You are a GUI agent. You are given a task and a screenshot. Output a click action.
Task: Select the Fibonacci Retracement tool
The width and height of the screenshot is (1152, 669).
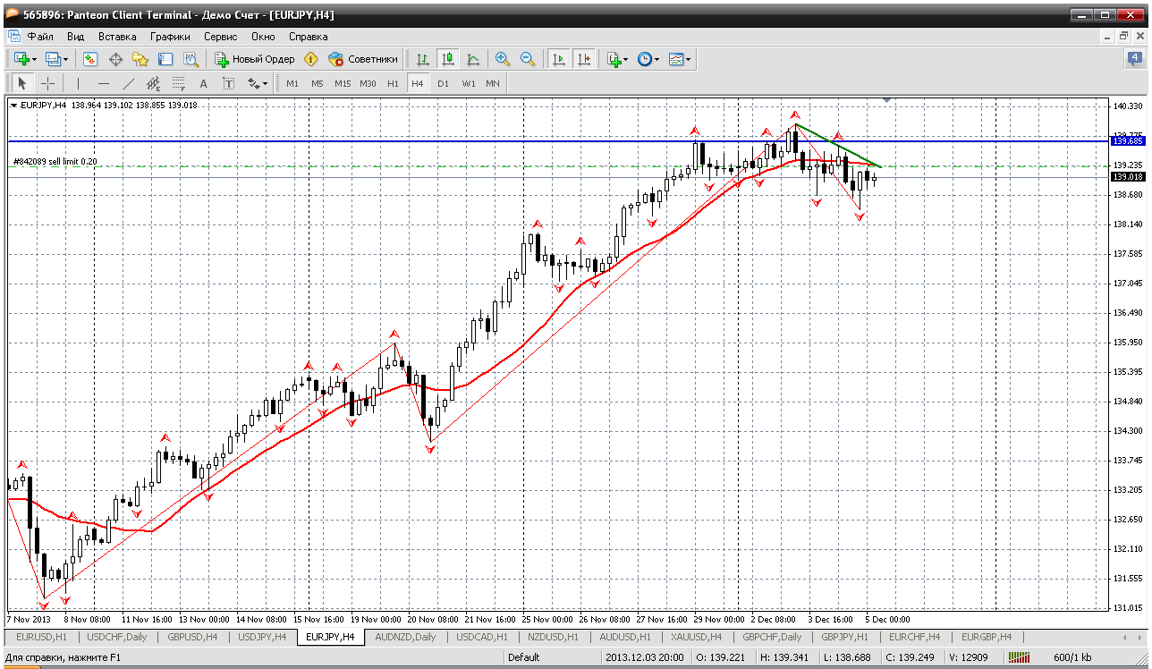(x=179, y=83)
